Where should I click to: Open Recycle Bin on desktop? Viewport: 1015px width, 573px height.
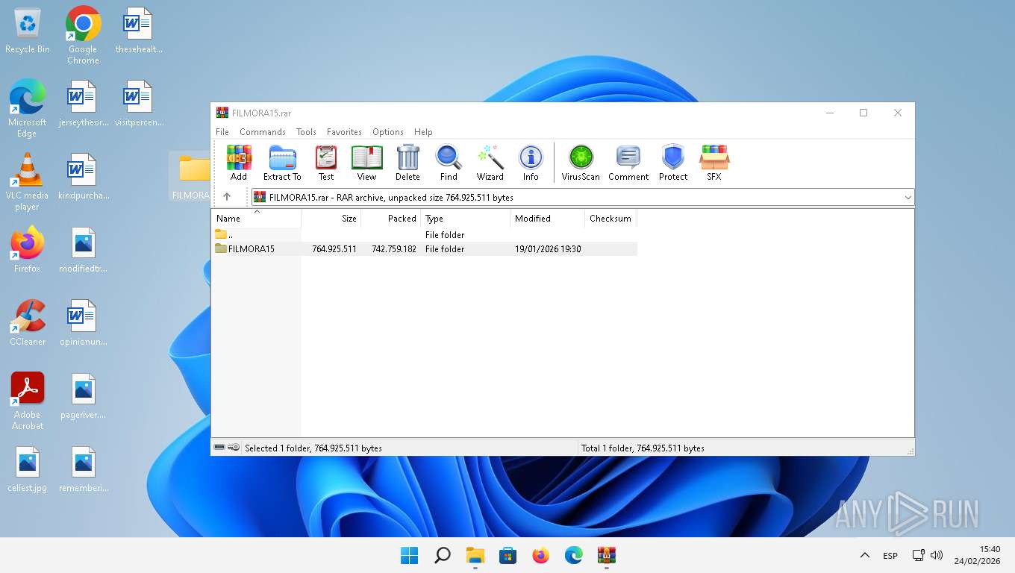pos(28,31)
